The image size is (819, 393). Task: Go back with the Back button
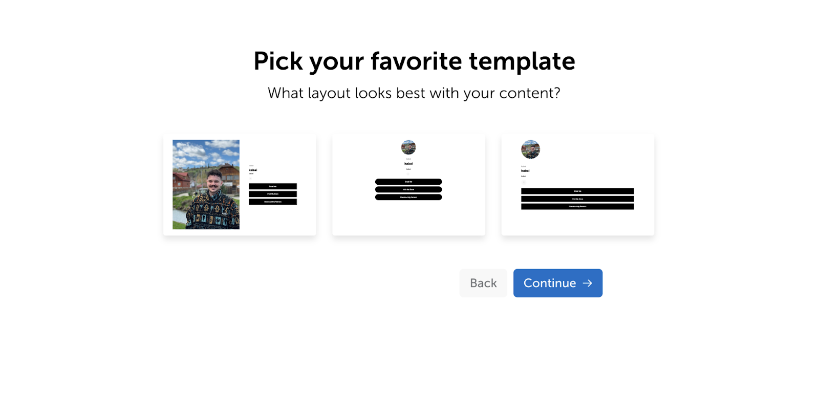[483, 283]
